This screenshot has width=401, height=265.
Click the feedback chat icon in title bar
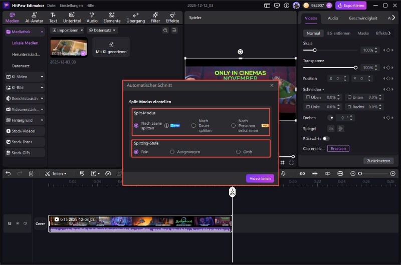[277, 6]
